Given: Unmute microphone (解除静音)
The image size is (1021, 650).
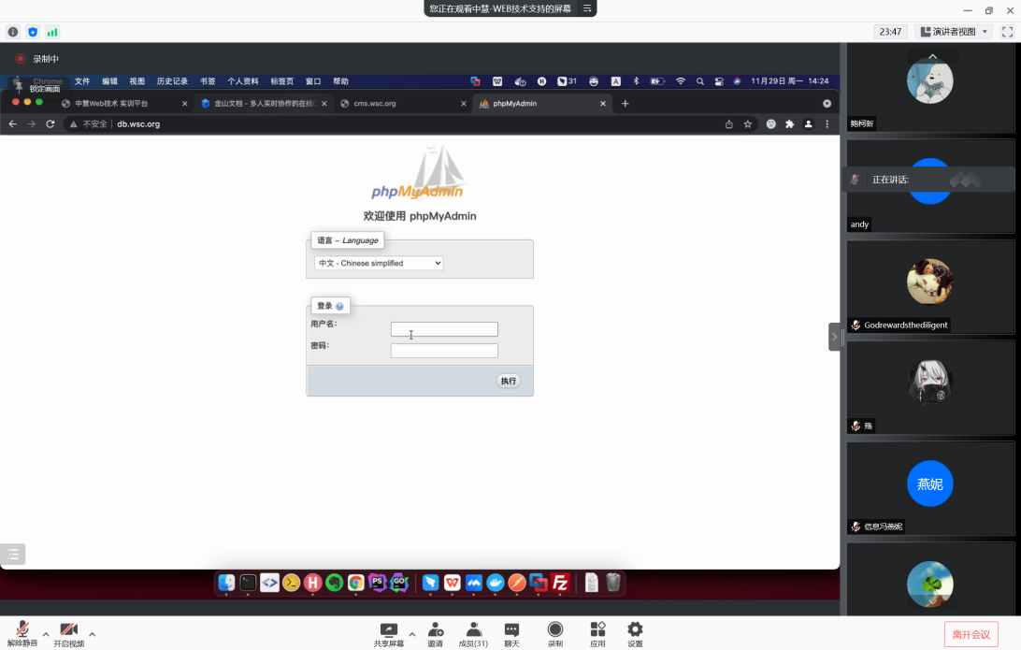Looking at the screenshot, I should [x=22, y=634].
